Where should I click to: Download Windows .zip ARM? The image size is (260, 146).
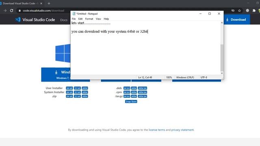85,96
